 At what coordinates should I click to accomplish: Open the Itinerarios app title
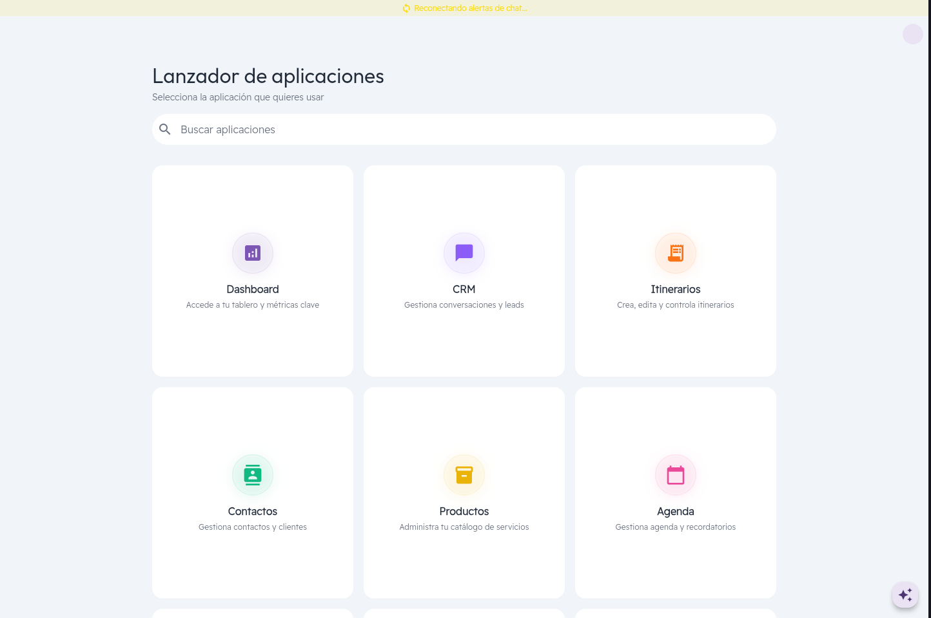click(x=676, y=290)
